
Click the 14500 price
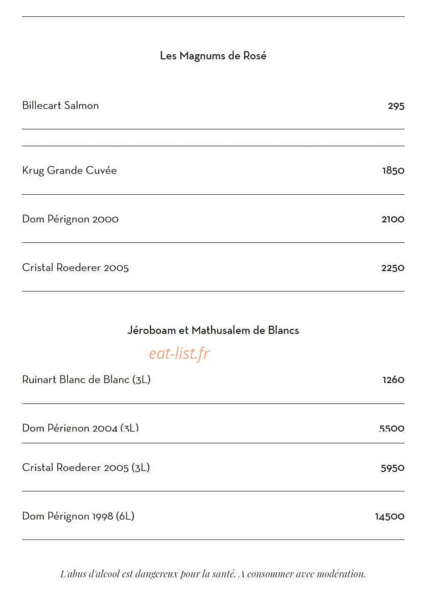pyautogui.click(x=390, y=516)
